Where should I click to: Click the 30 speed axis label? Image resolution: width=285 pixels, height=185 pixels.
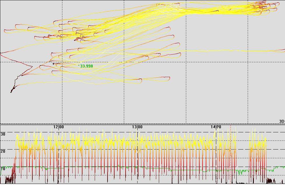pyautogui.click(x=3, y=134)
